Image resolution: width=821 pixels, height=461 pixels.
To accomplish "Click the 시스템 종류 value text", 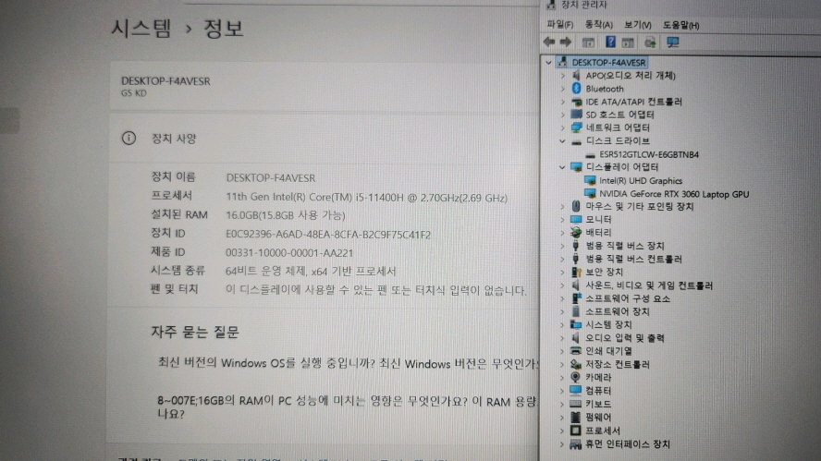I will [x=311, y=271].
